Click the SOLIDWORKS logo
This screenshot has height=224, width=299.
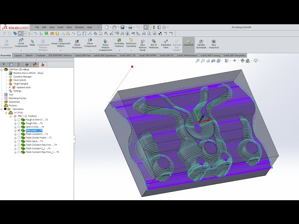coord(15,28)
